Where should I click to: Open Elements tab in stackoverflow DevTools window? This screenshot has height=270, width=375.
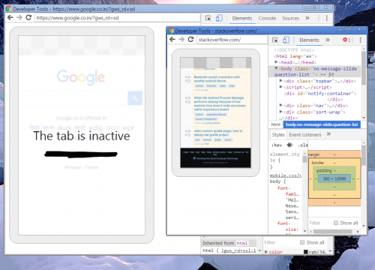tap(309, 40)
